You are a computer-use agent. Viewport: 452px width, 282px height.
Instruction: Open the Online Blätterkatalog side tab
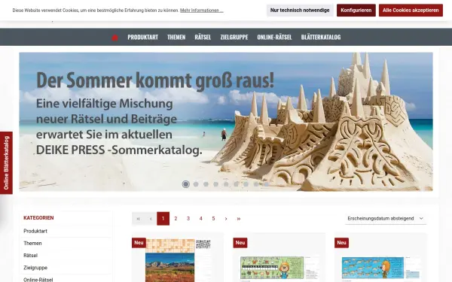[6, 163]
